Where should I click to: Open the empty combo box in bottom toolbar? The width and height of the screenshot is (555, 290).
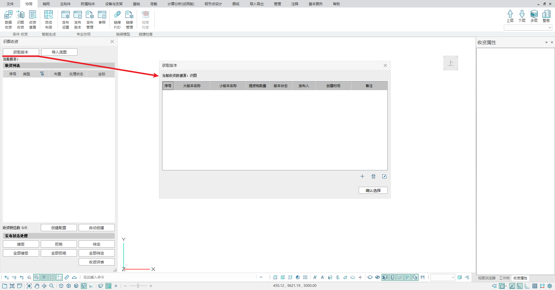(443, 277)
